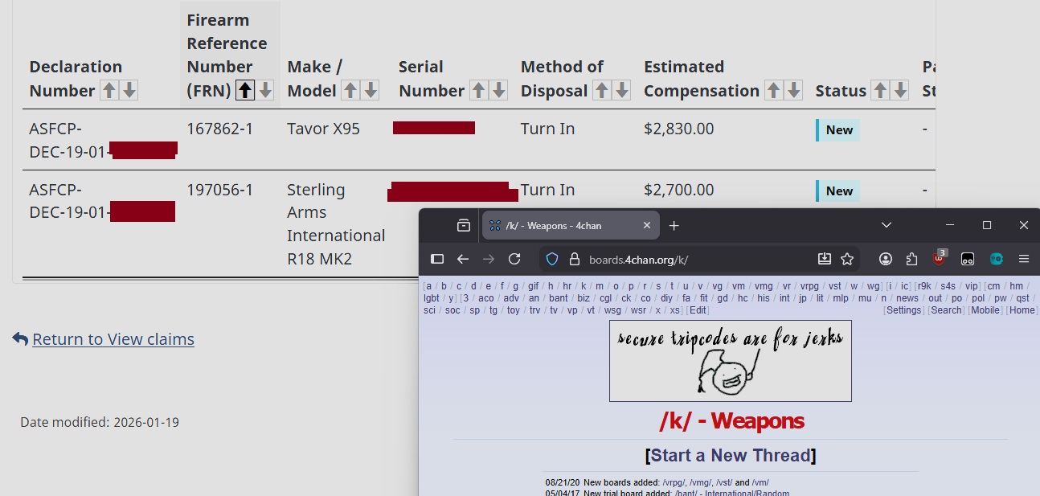Close the /k/ - Weapons tab
The height and width of the screenshot is (496, 1040).
coord(647,226)
